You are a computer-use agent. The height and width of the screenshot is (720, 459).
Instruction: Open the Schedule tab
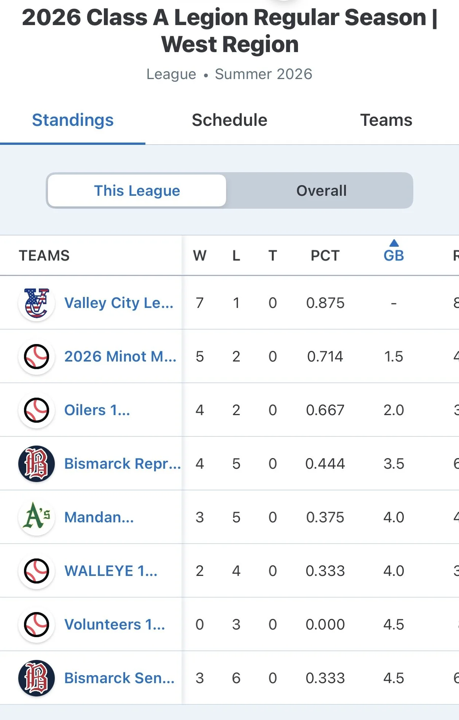coord(229,120)
